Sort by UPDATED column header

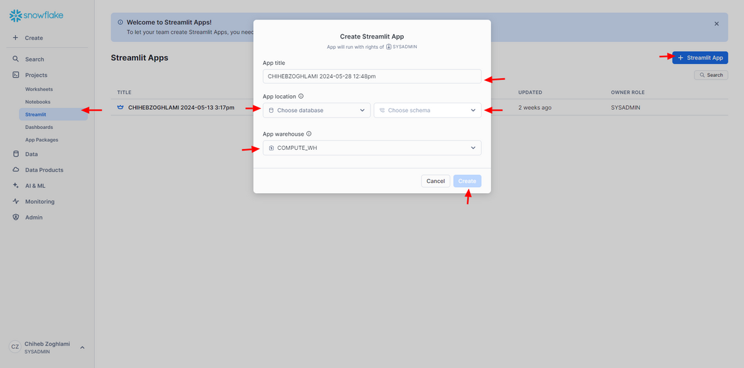click(x=530, y=93)
